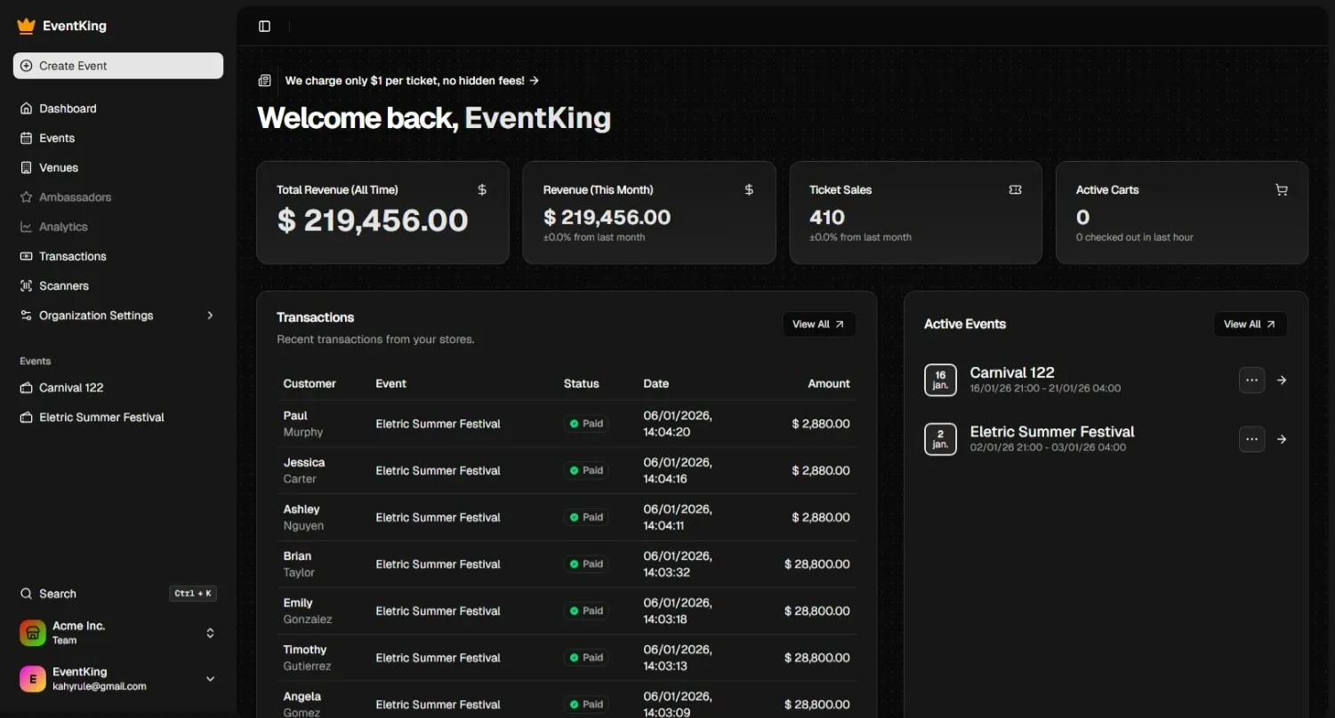
Task: Click the Acme Inc. team avatar
Action: click(33, 633)
